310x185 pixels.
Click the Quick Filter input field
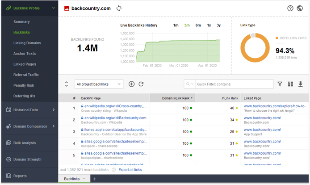(x=234, y=84)
